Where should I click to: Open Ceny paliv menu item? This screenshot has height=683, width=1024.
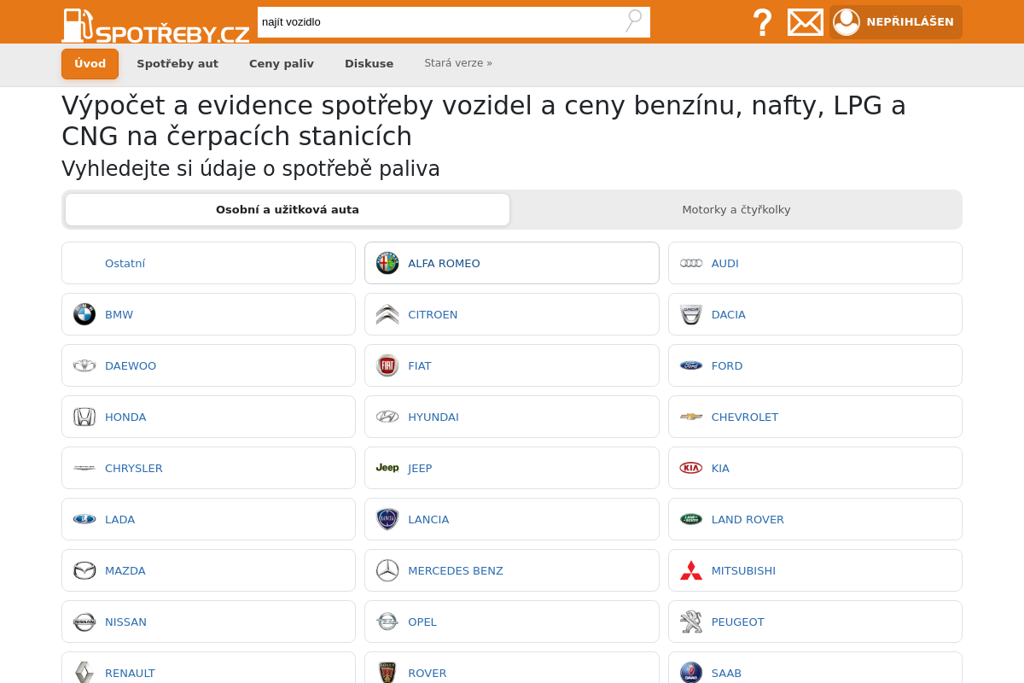coord(282,64)
